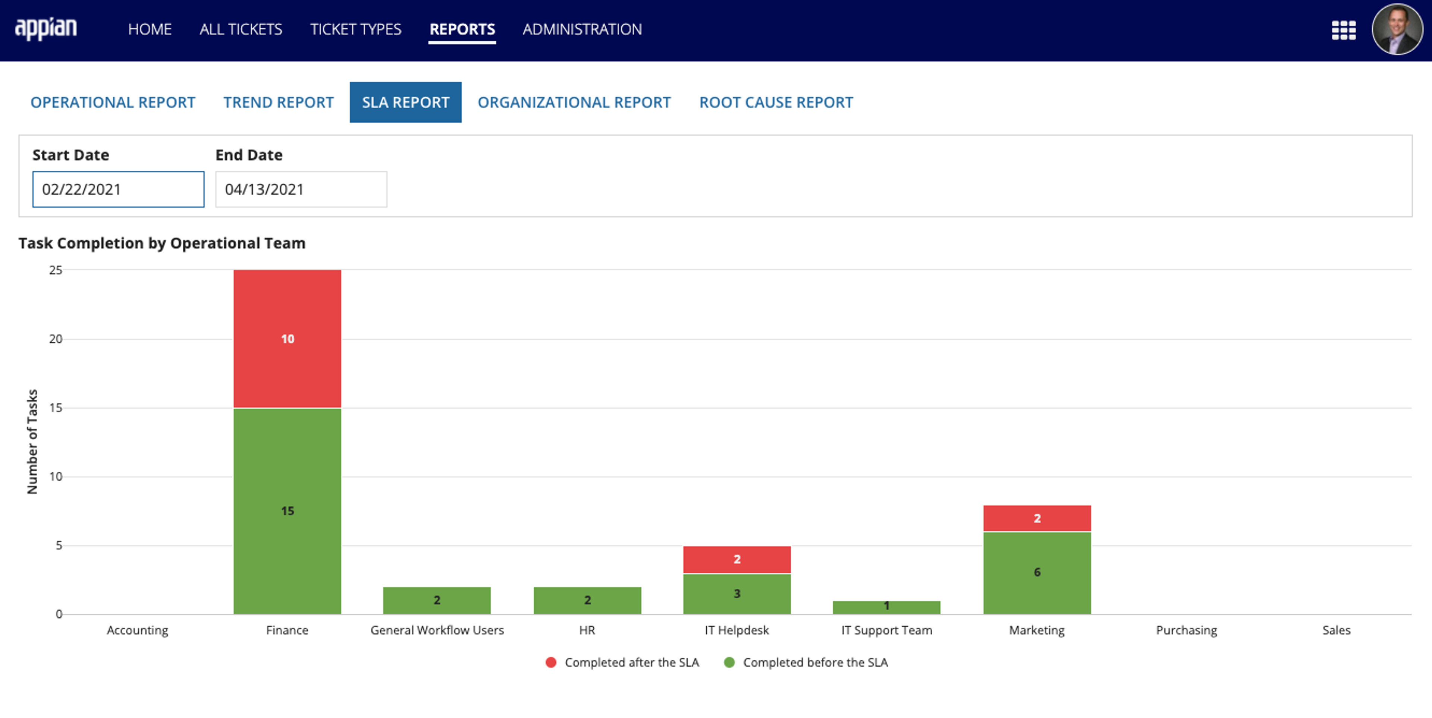Open the user profile avatar
The image size is (1432, 718).
pos(1397,29)
